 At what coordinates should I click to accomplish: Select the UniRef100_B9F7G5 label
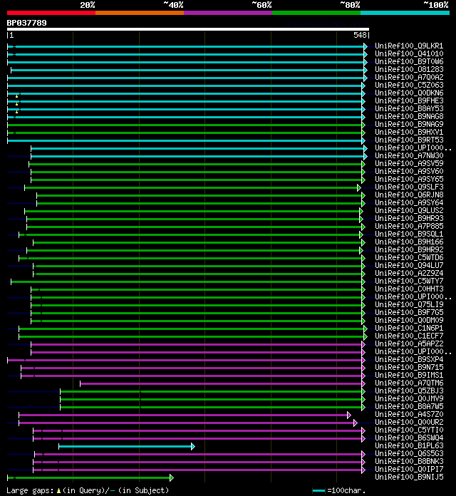tap(409, 313)
